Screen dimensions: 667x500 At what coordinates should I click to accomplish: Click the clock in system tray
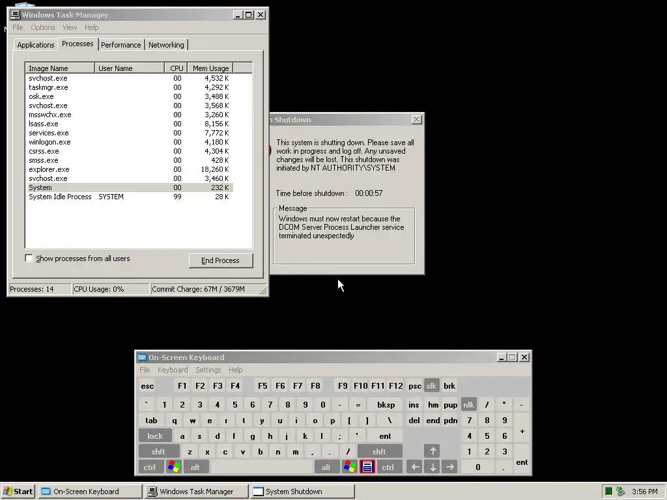pyautogui.click(x=644, y=492)
